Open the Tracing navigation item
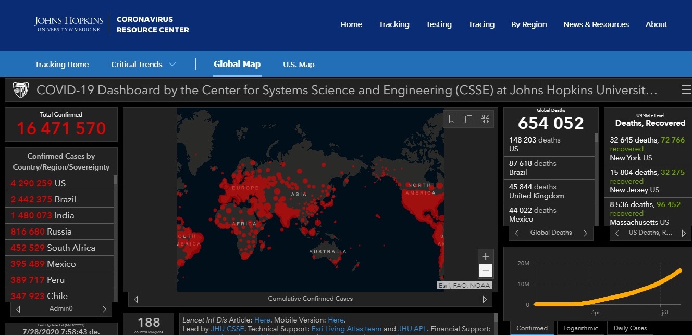 point(481,24)
